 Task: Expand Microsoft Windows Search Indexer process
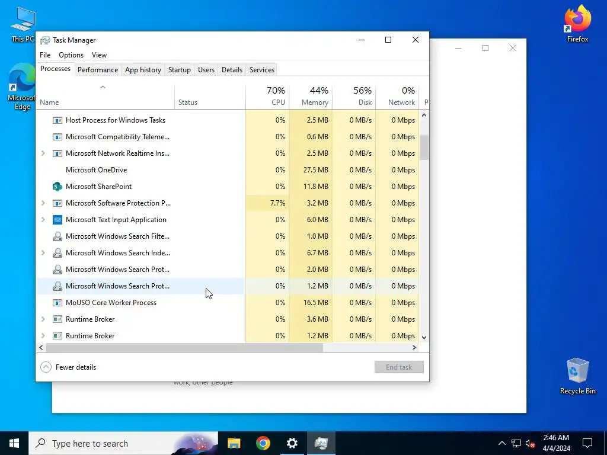click(43, 253)
